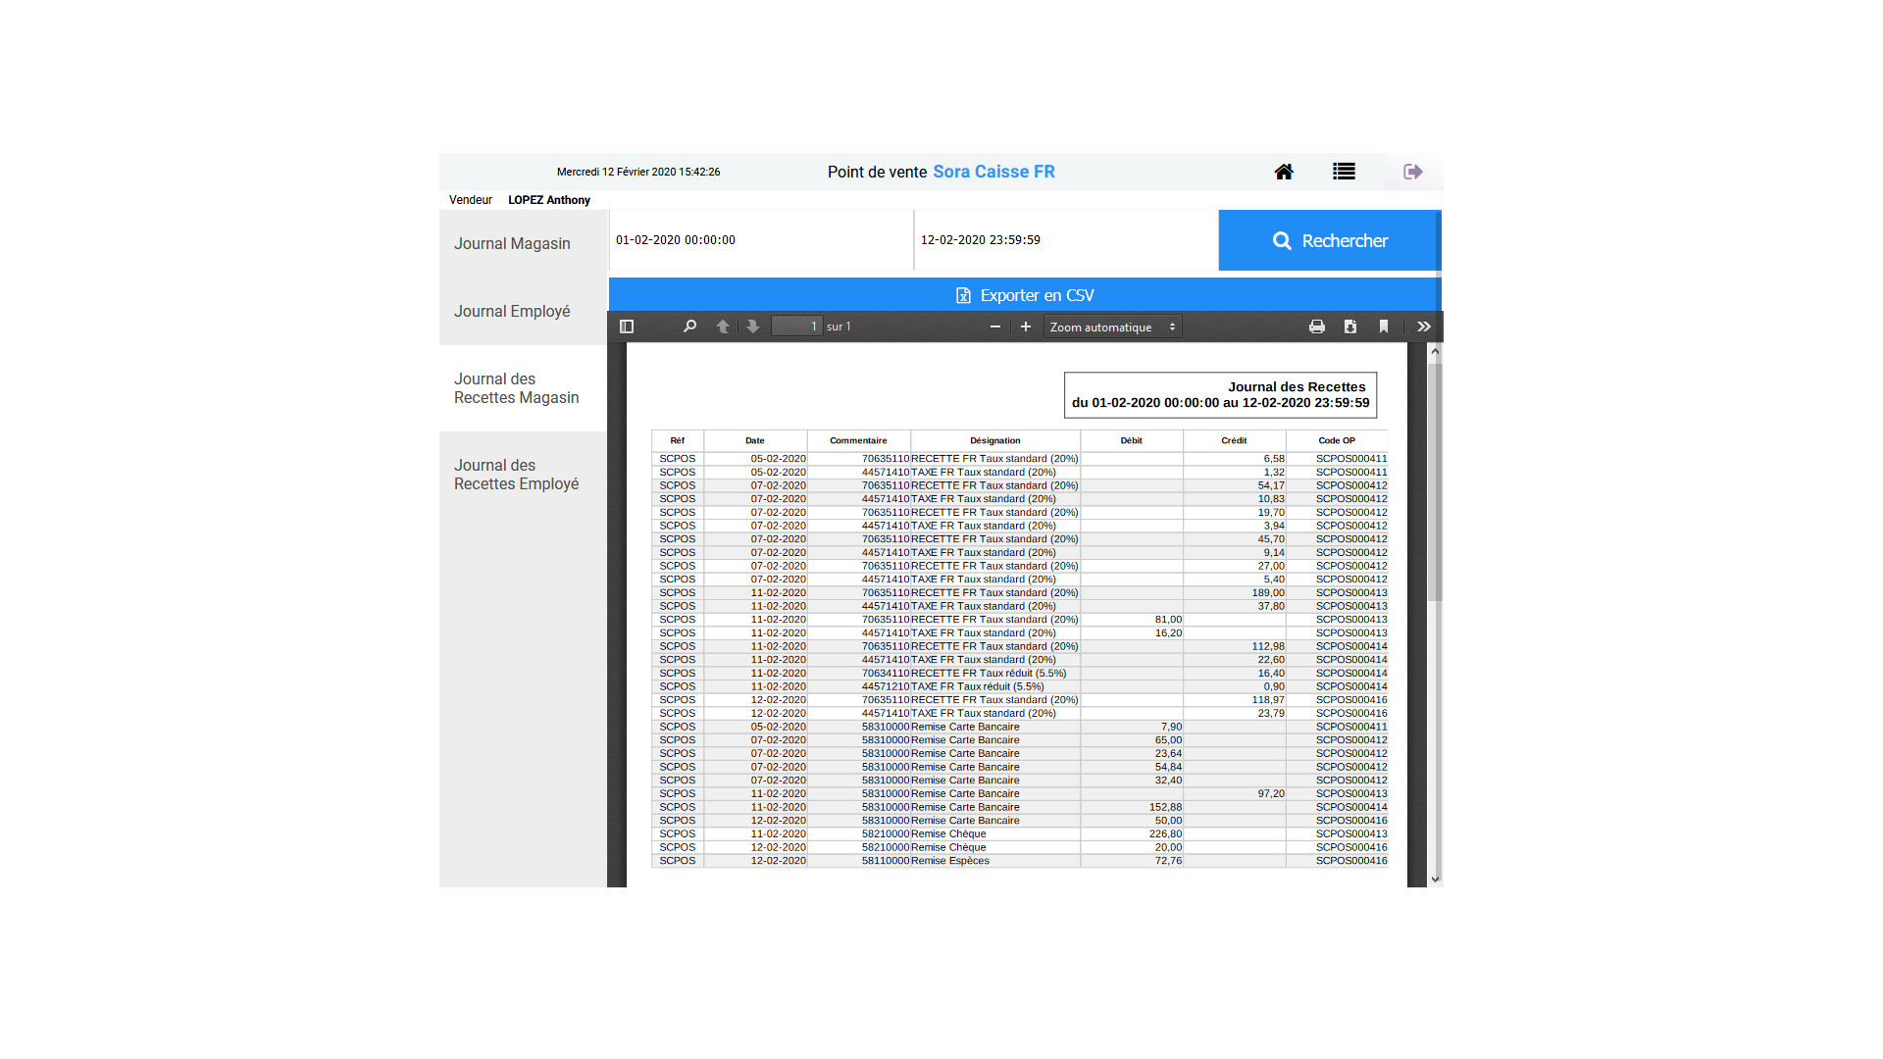Screen dimensions: 1883x1059
Task: Click the PDF bookmark view icon
Action: (x=1384, y=327)
